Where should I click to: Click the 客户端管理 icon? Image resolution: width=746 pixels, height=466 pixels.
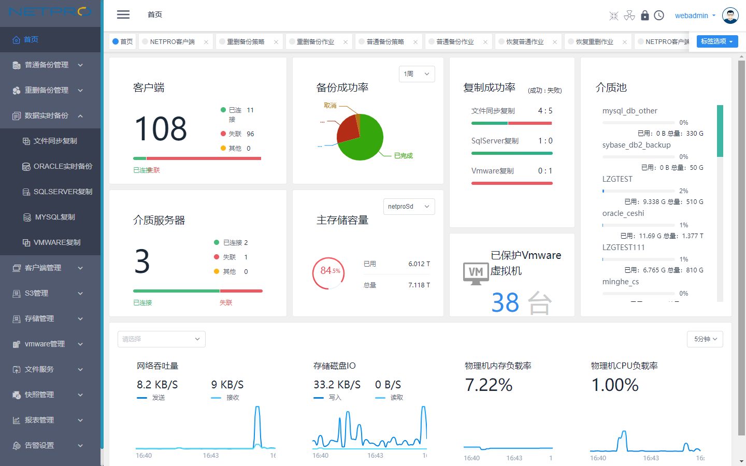(x=17, y=268)
